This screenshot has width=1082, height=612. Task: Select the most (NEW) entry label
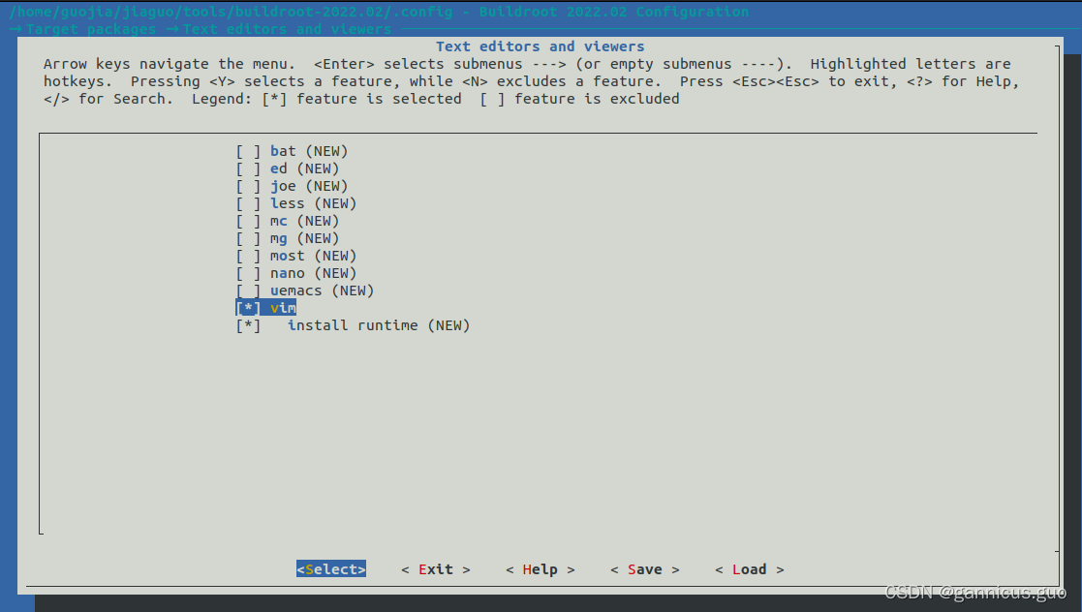pos(313,256)
